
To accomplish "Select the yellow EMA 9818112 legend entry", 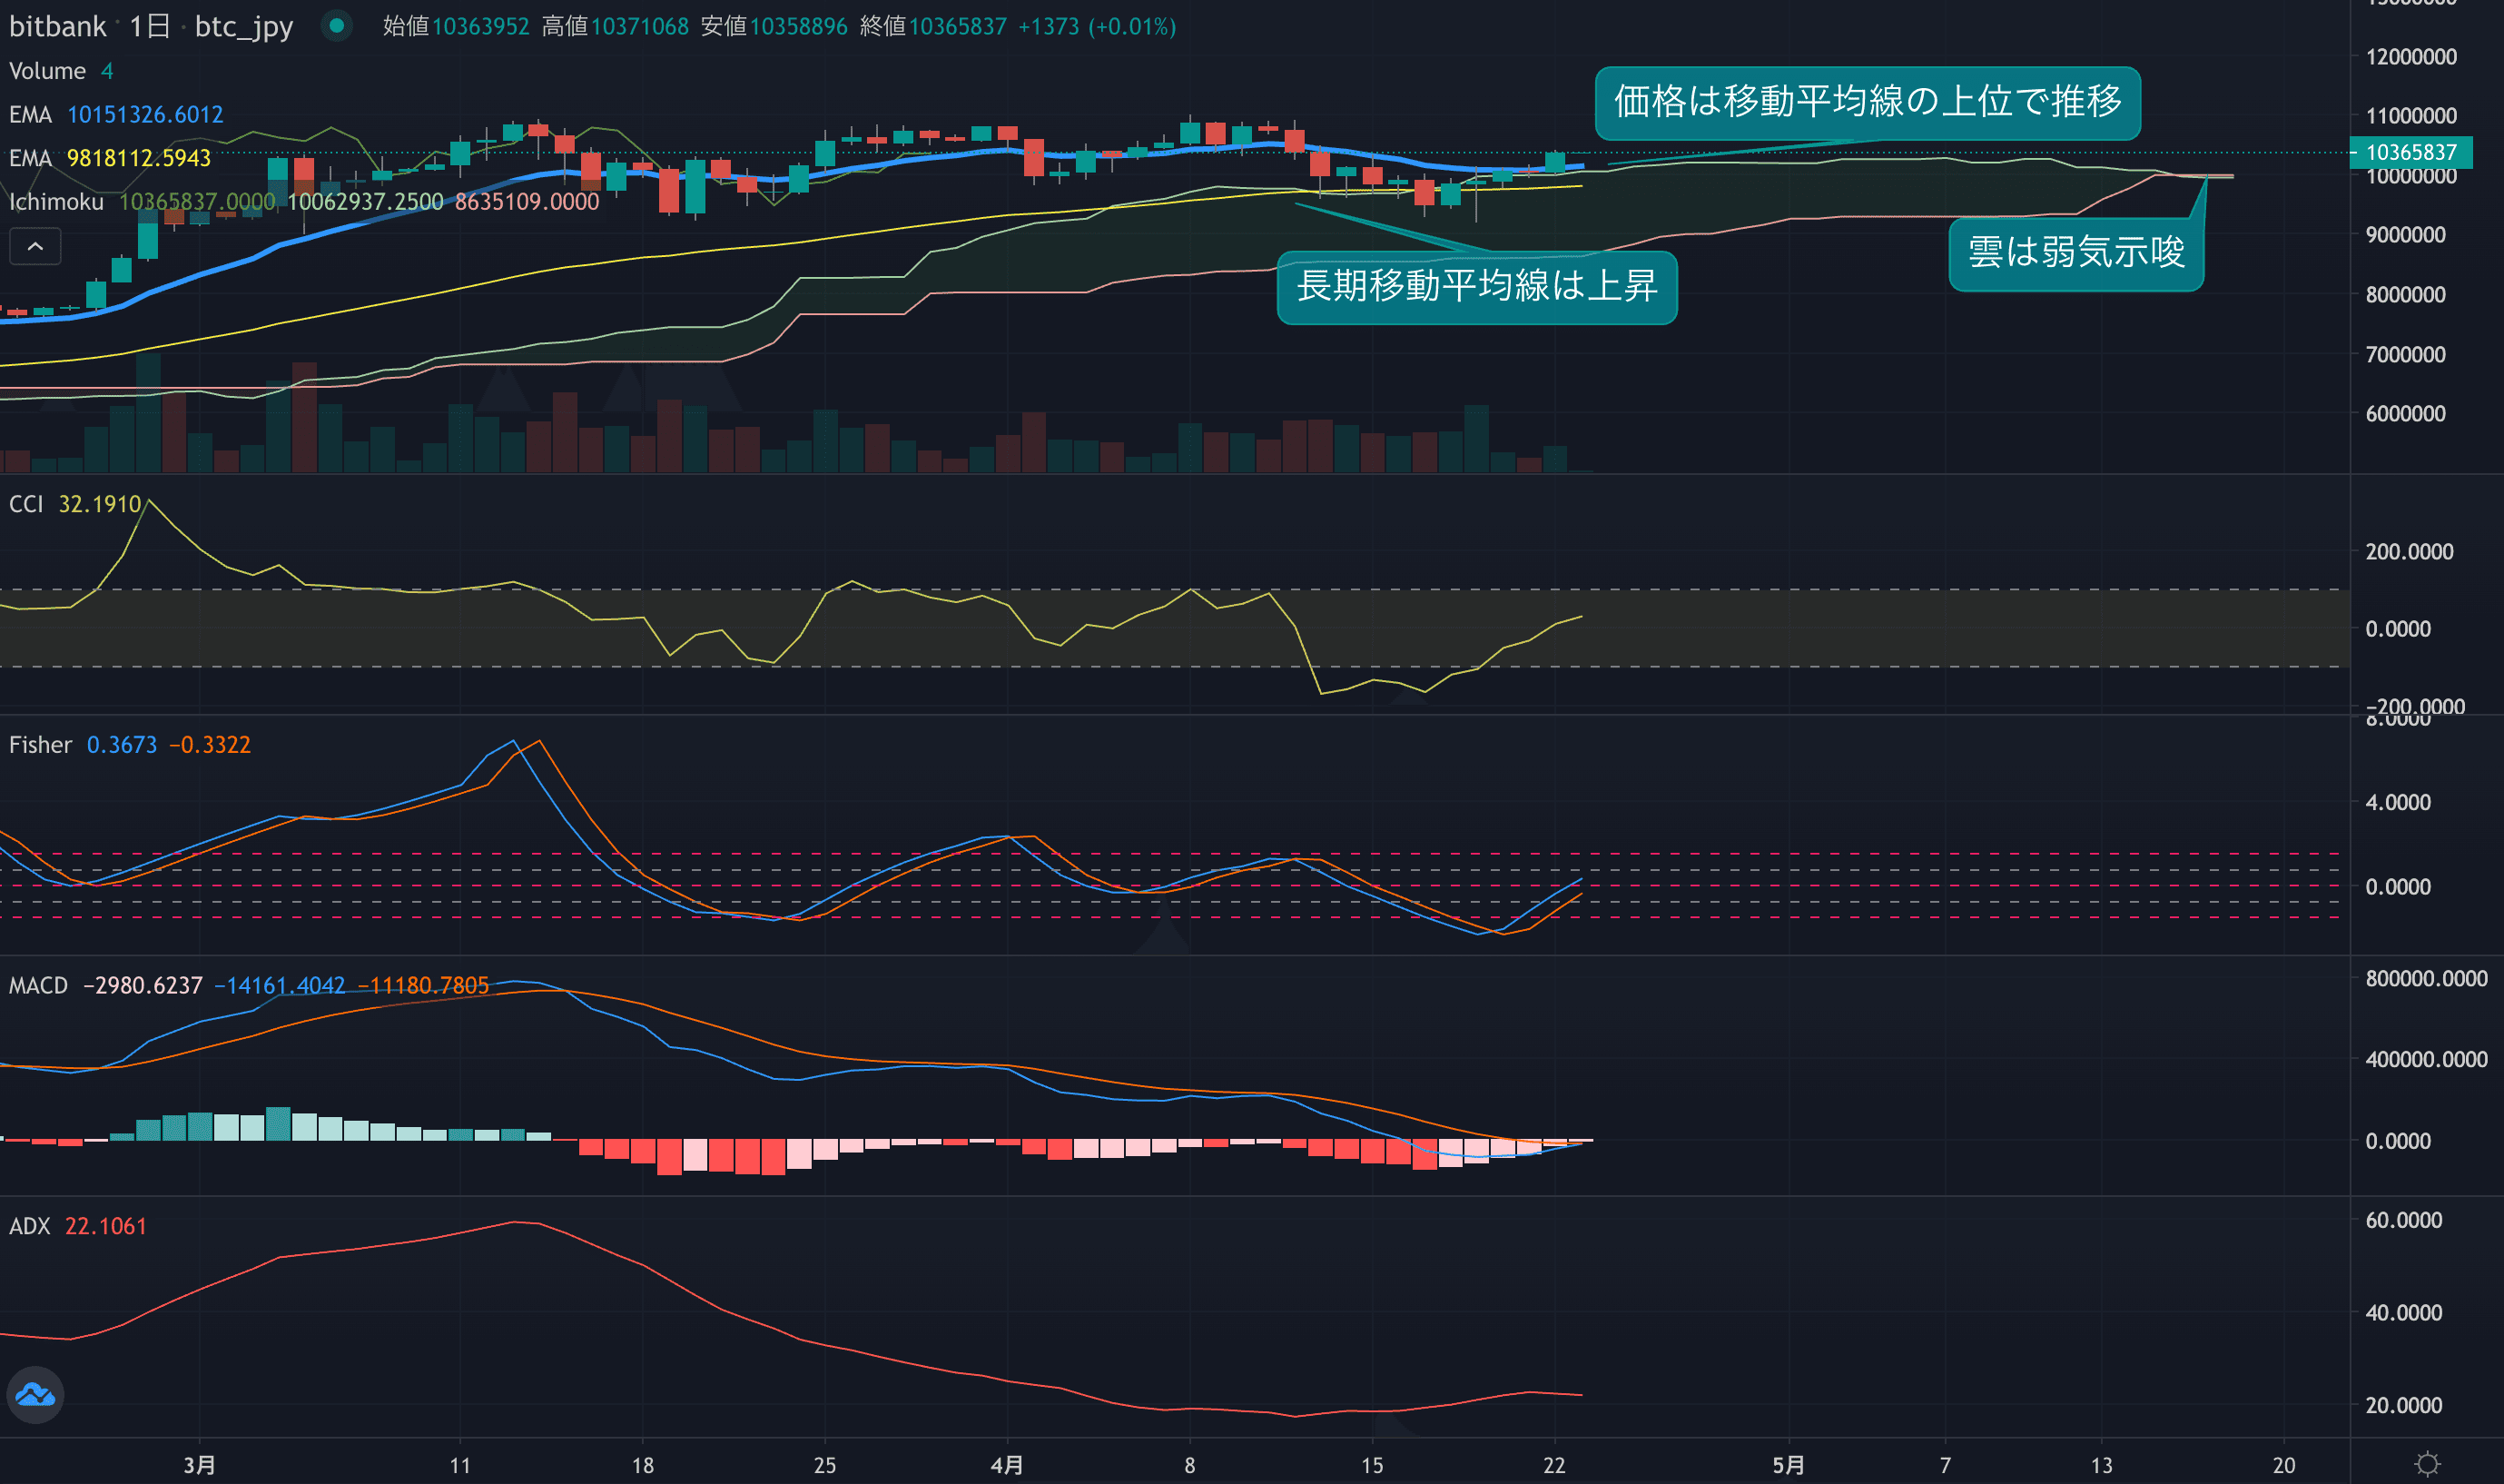I will (110, 158).
